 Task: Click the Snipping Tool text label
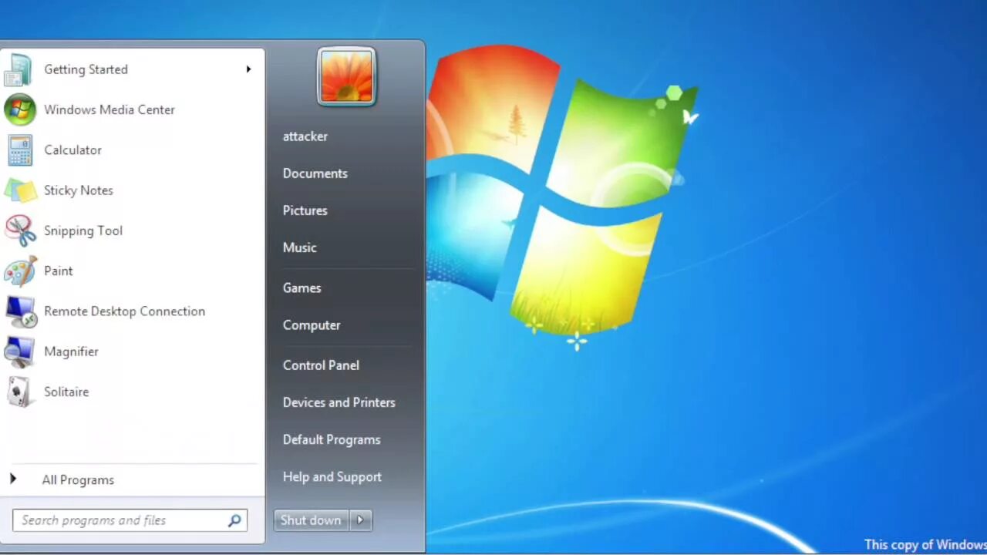point(83,230)
